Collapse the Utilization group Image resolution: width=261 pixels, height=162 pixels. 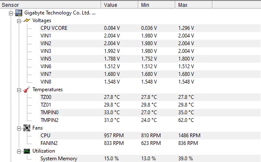19,151
